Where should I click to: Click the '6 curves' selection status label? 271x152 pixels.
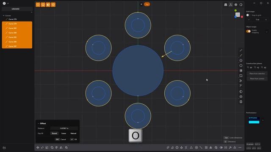point(250,144)
